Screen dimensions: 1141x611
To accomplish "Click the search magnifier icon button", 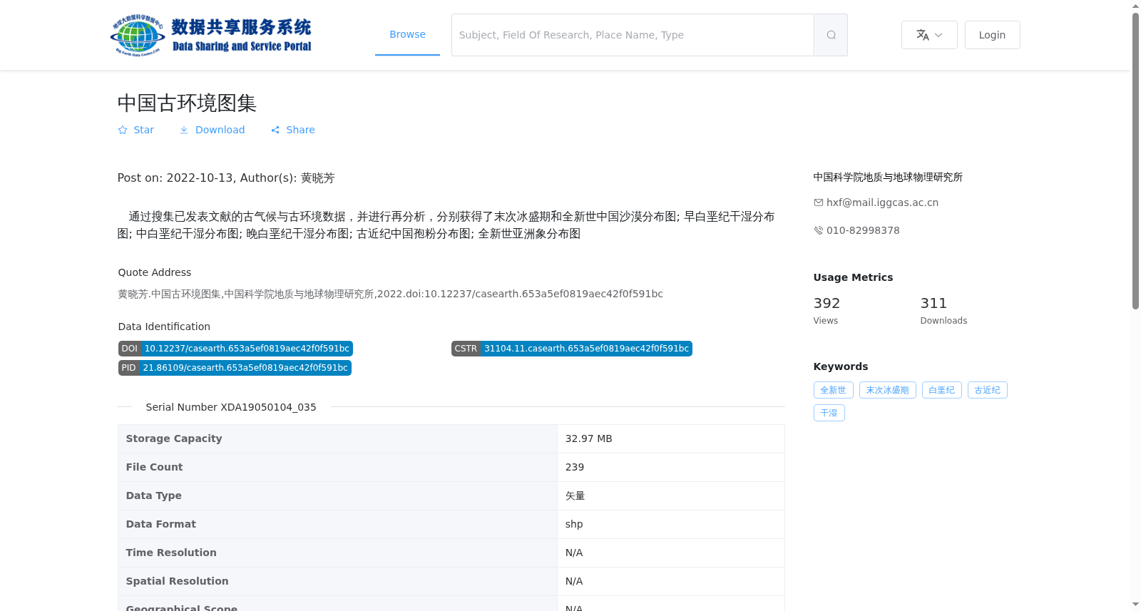I will click(x=831, y=35).
